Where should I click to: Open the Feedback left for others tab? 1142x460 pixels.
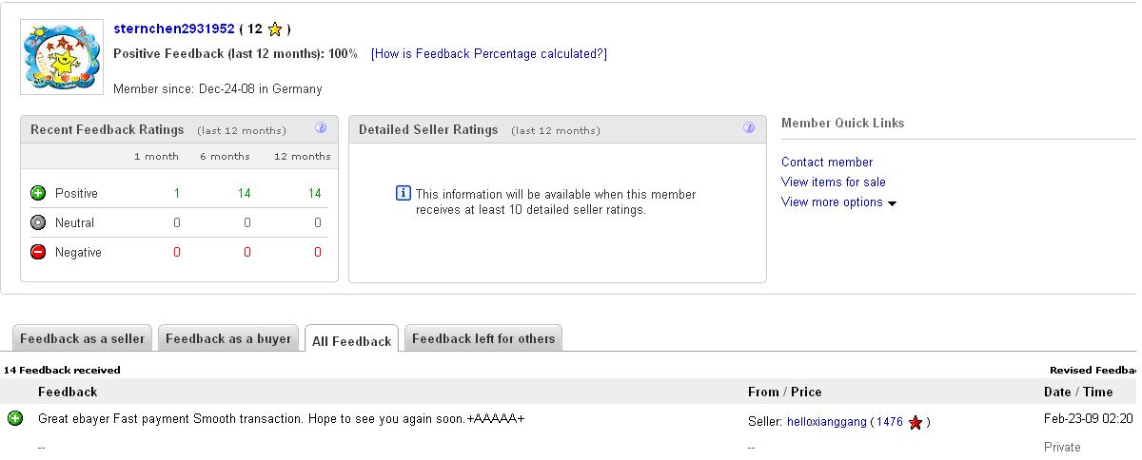[483, 338]
